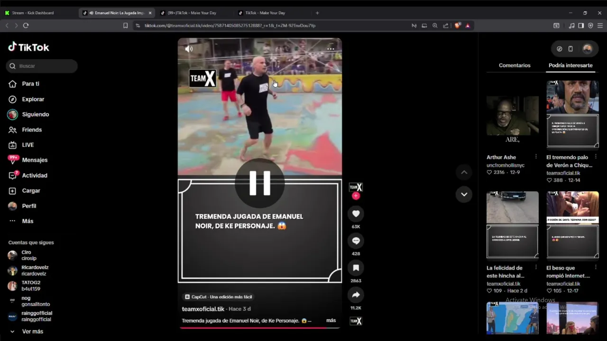Toggle the browser sidebar panel icon
Viewport: 607px width, 341px height.
581,26
